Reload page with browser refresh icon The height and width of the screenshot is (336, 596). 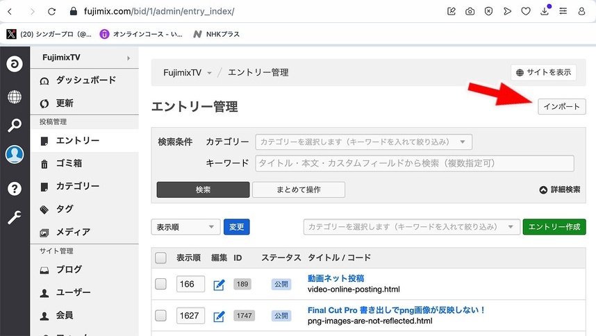coord(51,11)
